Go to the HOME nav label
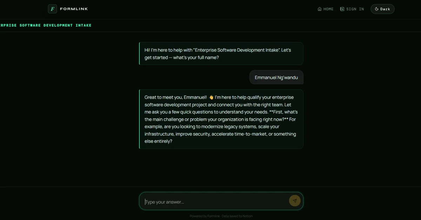 tap(328, 9)
